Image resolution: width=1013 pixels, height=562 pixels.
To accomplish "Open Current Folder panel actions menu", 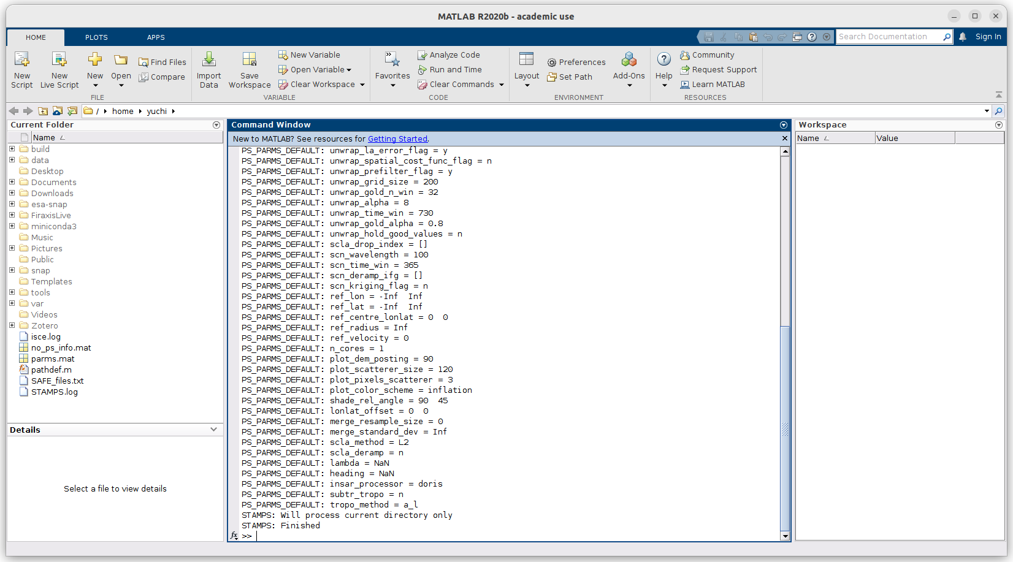I will point(216,125).
